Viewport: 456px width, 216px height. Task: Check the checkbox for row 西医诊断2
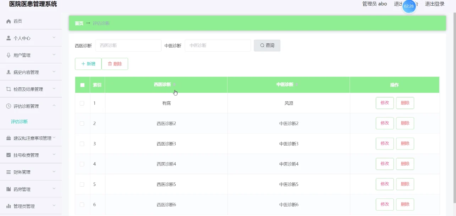click(x=82, y=124)
